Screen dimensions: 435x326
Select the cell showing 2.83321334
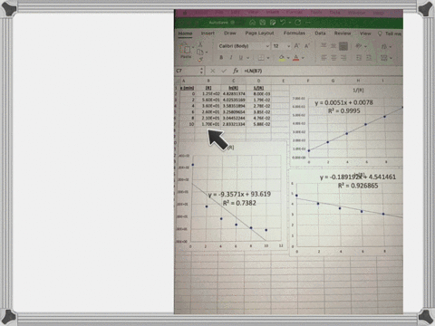(234, 124)
